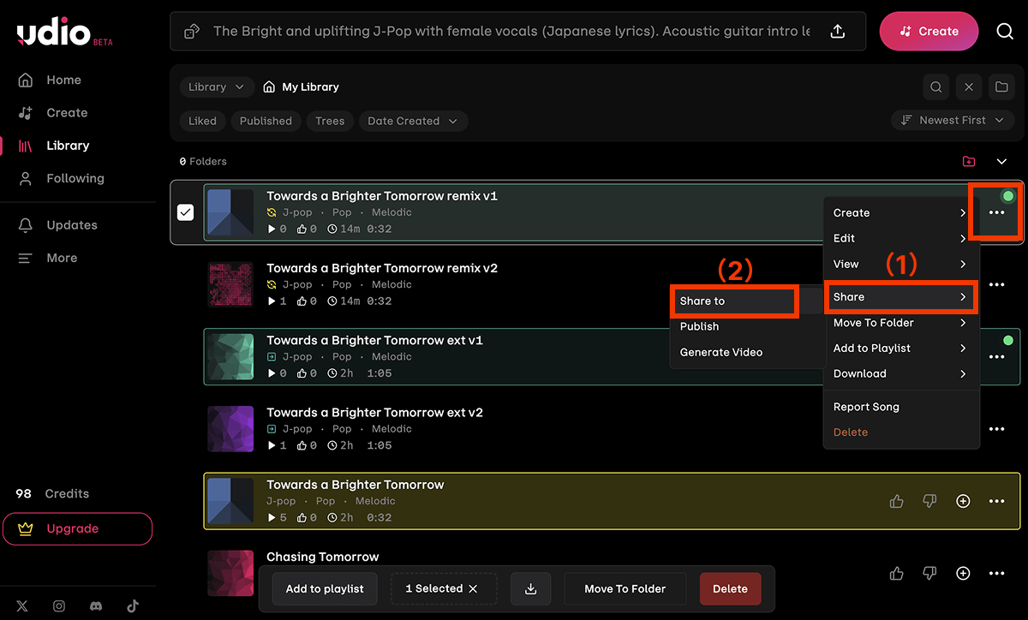This screenshot has height=620, width=1028.
Task: Click the download icon in selection bar
Action: (x=530, y=588)
